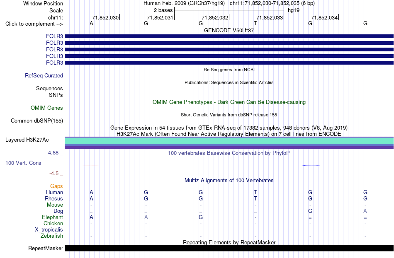The width and height of the screenshot is (394, 258).
Task: Click the G base in the Elephant row
Action: click(x=200, y=217)
